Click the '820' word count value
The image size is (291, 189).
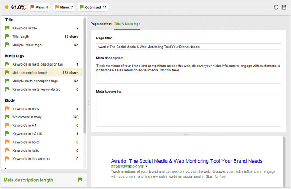point(75,117)
